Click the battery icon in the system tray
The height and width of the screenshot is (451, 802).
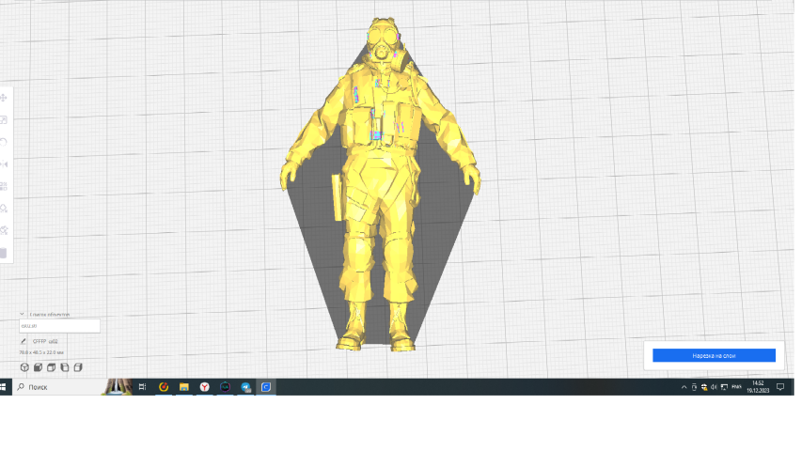[694, 387]
